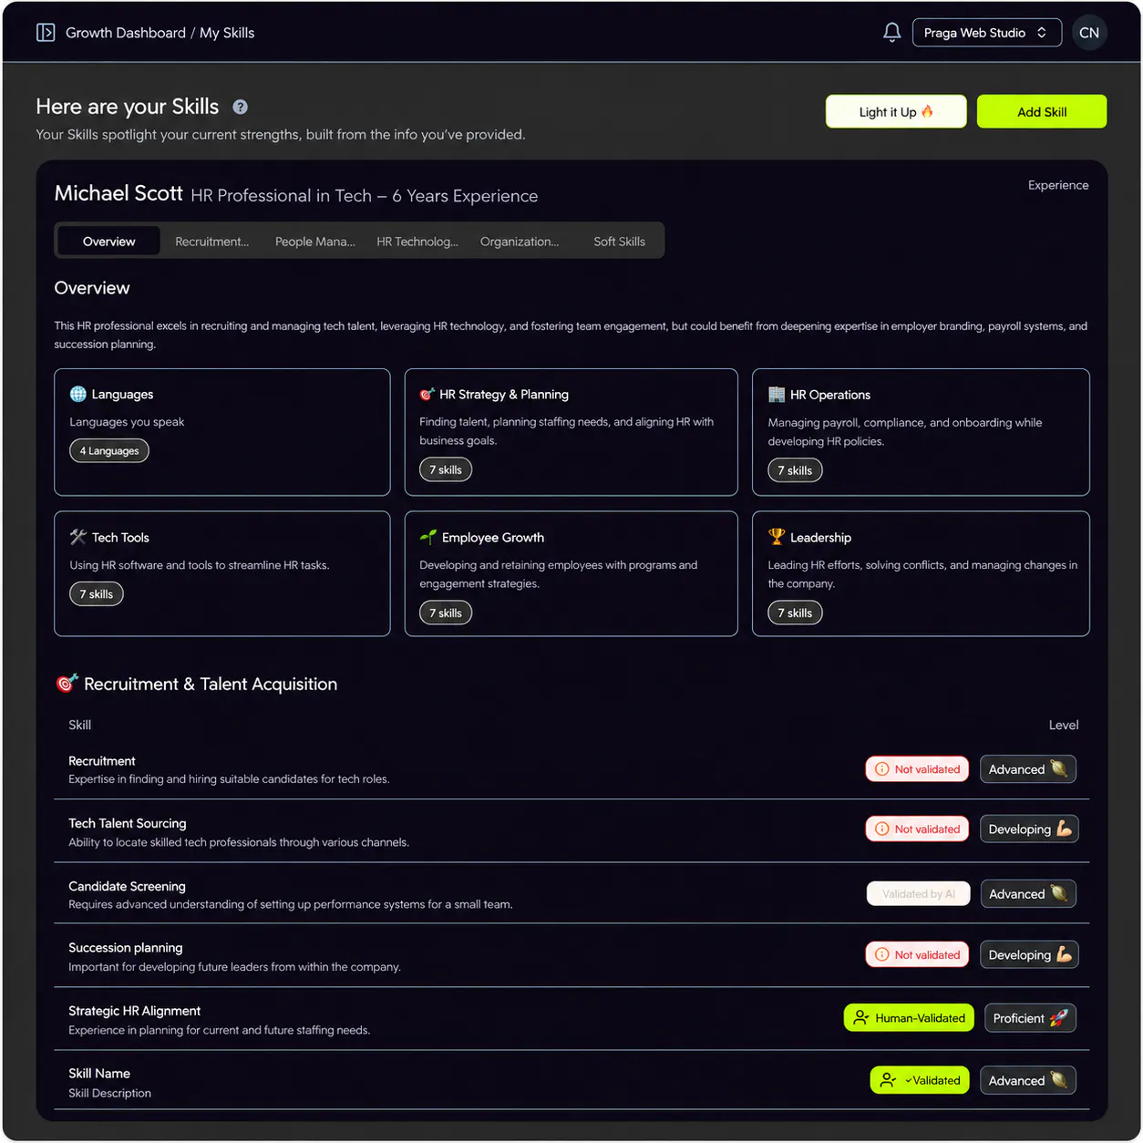1143x1143 pixels.
Task: Switch to the Recruitment... tab
Action: point(212,241)
